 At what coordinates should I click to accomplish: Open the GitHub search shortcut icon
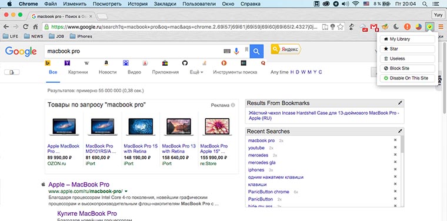(185, 63)
